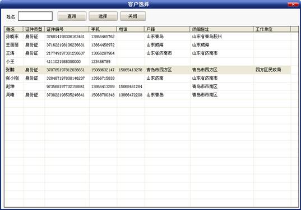Click the 姓名 search input field
The width and height of the screenshot is (301, 210).
pyautogui.click(x=35, y=16)
